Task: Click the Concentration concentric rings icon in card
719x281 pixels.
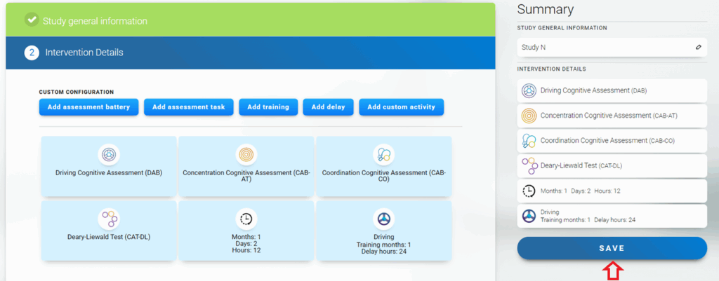Action: 246,154
